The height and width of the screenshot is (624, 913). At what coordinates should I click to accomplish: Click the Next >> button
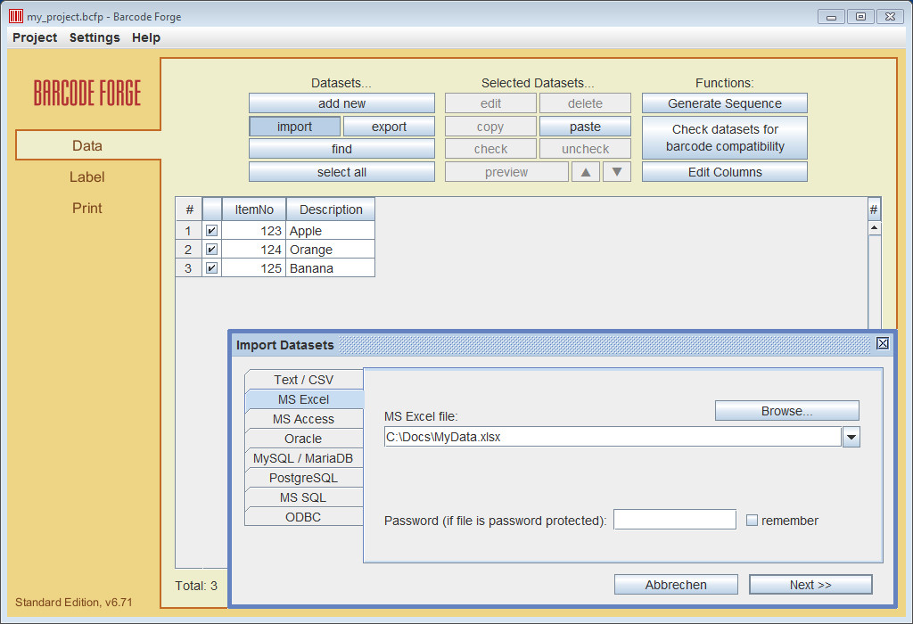pos(810,585)
